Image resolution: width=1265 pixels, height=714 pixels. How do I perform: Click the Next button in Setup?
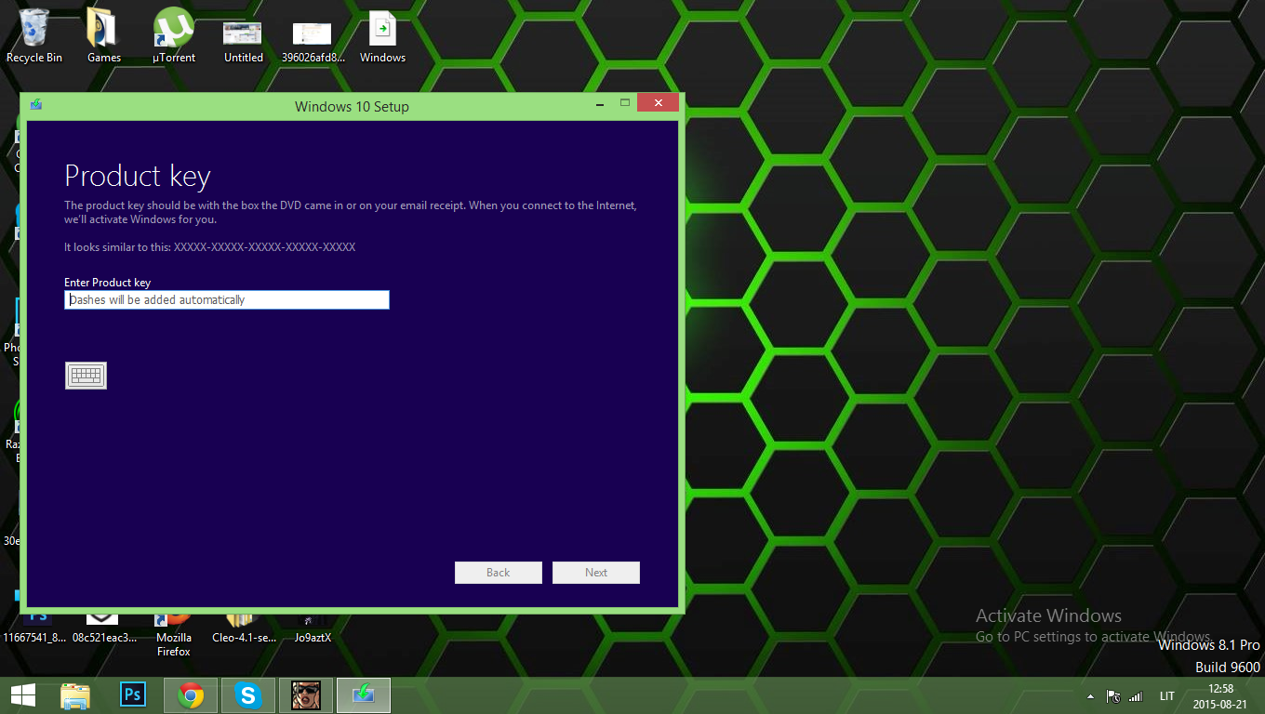click(x=596, y=573)
